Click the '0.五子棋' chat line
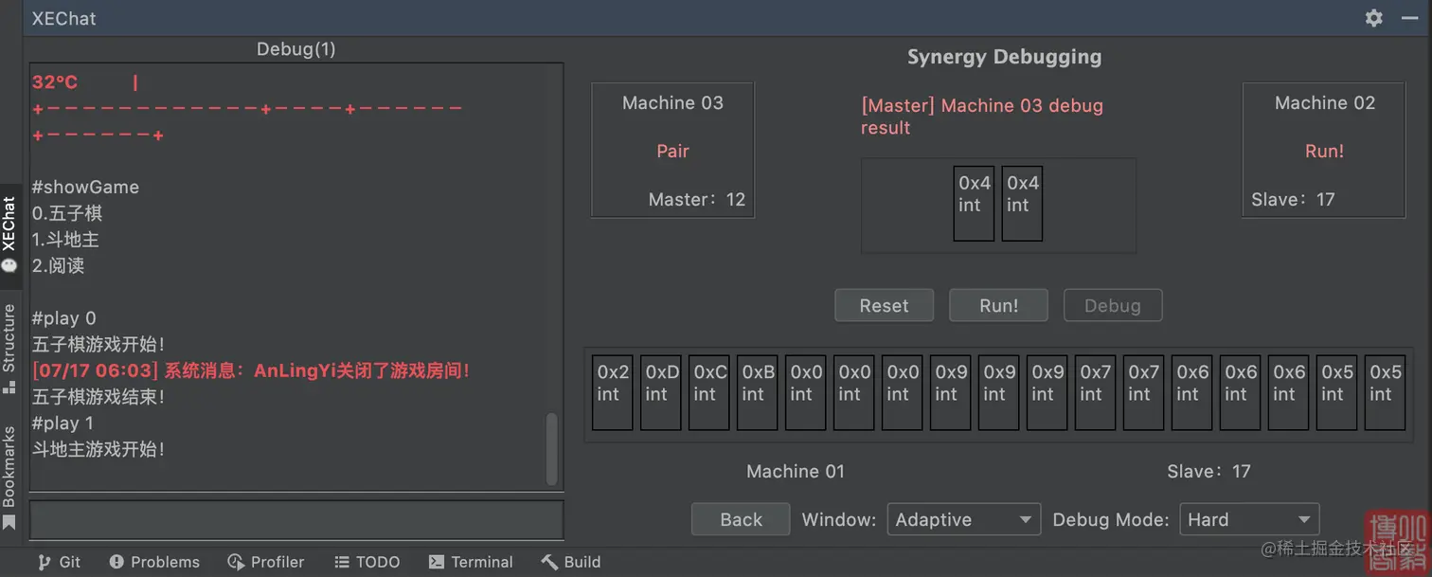1432x577 pixels. [67, 213]
